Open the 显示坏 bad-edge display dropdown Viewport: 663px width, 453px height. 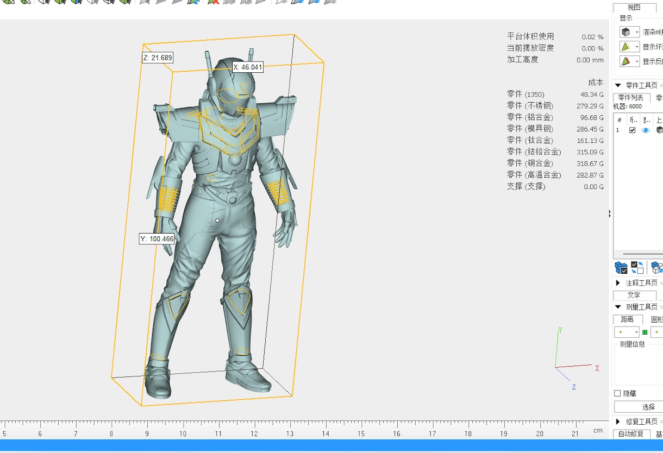click(630, 47)
